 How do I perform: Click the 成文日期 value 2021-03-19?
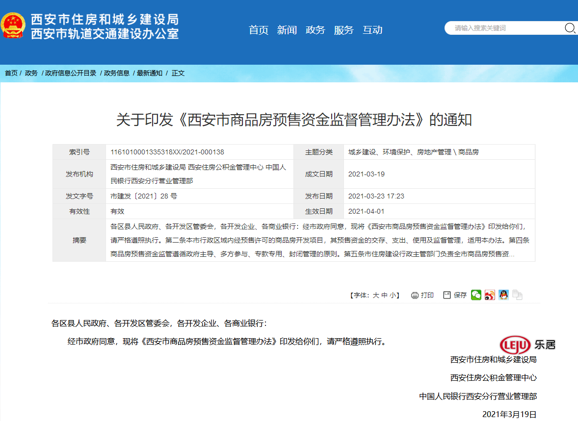(367, 174)
